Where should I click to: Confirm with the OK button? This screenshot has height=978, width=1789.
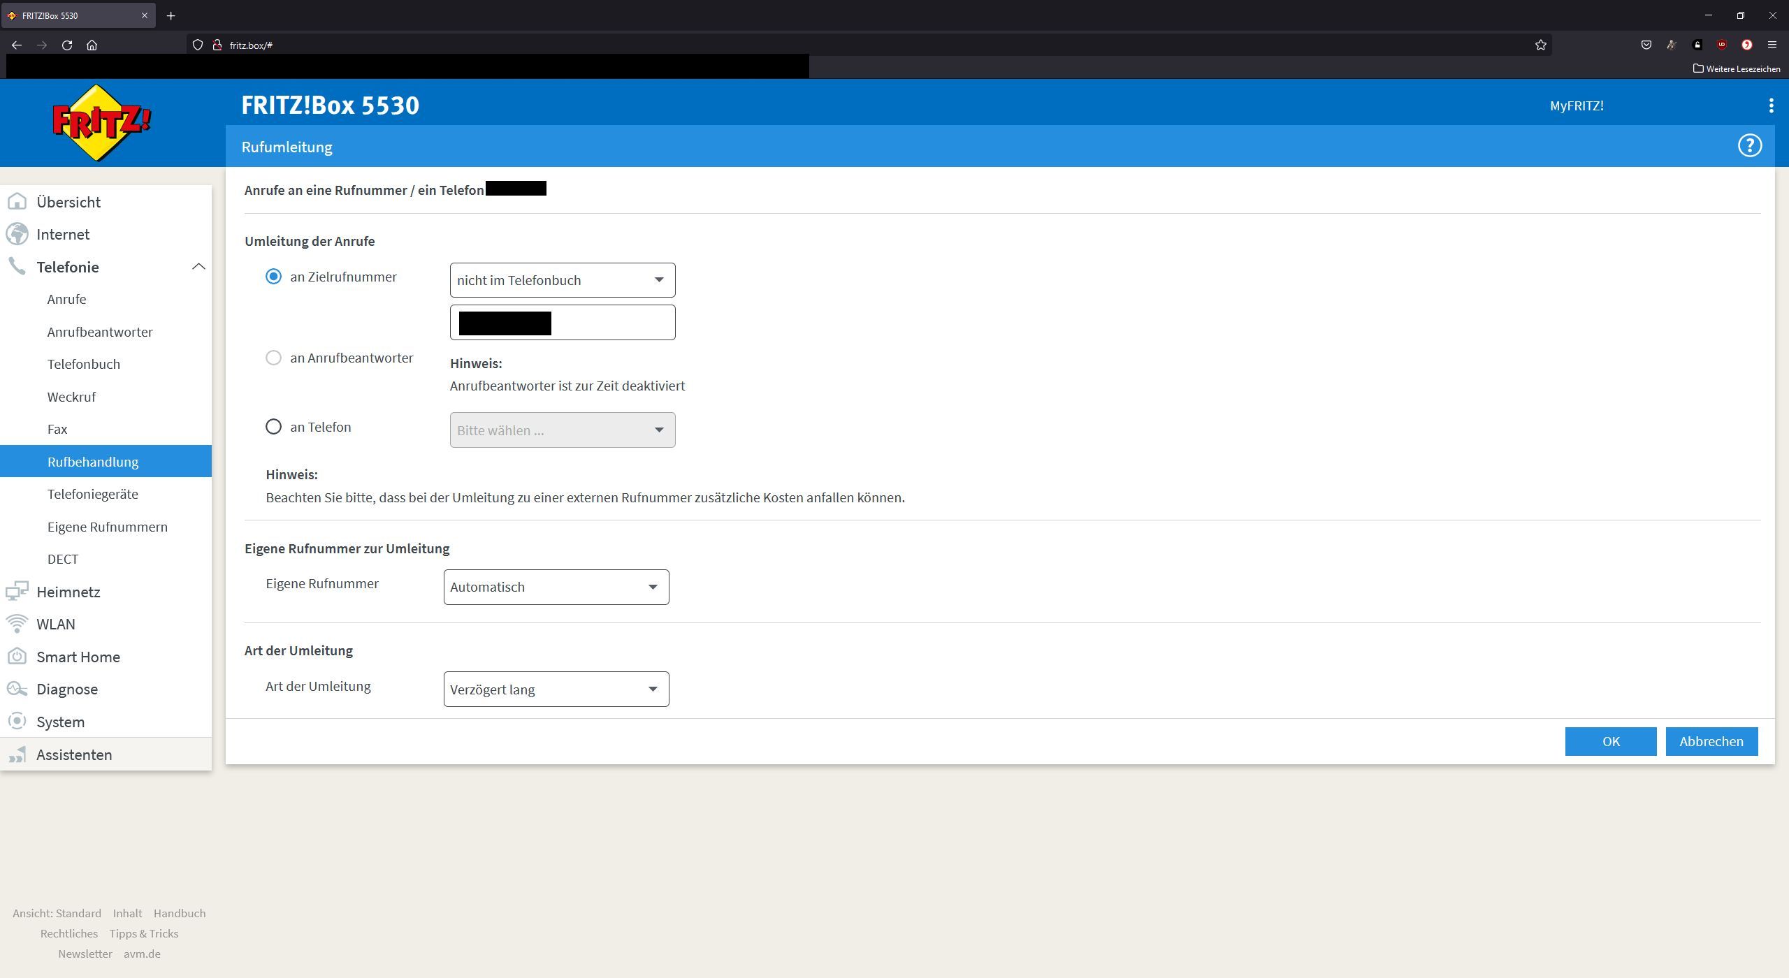point(1610,741)
